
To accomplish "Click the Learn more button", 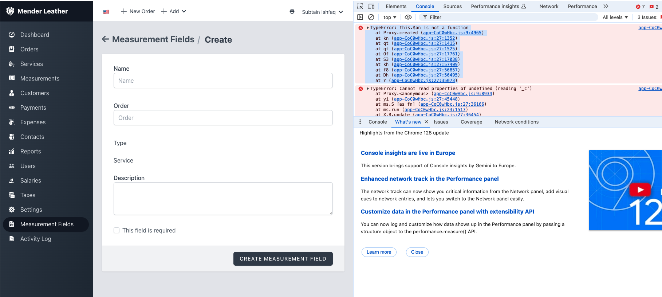I will (x=379, y=252).
